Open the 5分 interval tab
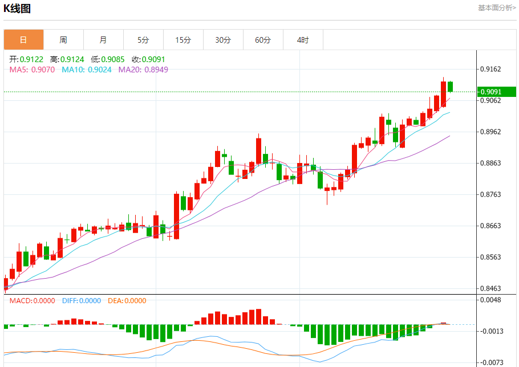The width and height of the screenshot is (519, 367). pyautogui.click(x=143, y=40)
